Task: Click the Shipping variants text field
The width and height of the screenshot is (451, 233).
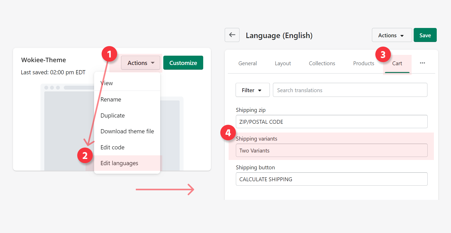Action: tap(331, 150)
